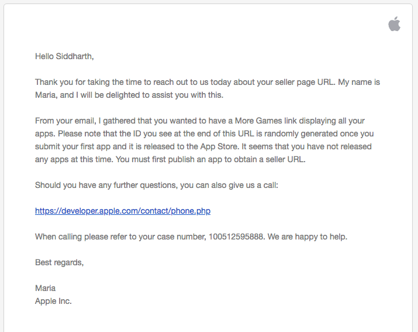Click the "Apple Inc." signature line
The image size is (418, 332).
[x=53, y=301]
